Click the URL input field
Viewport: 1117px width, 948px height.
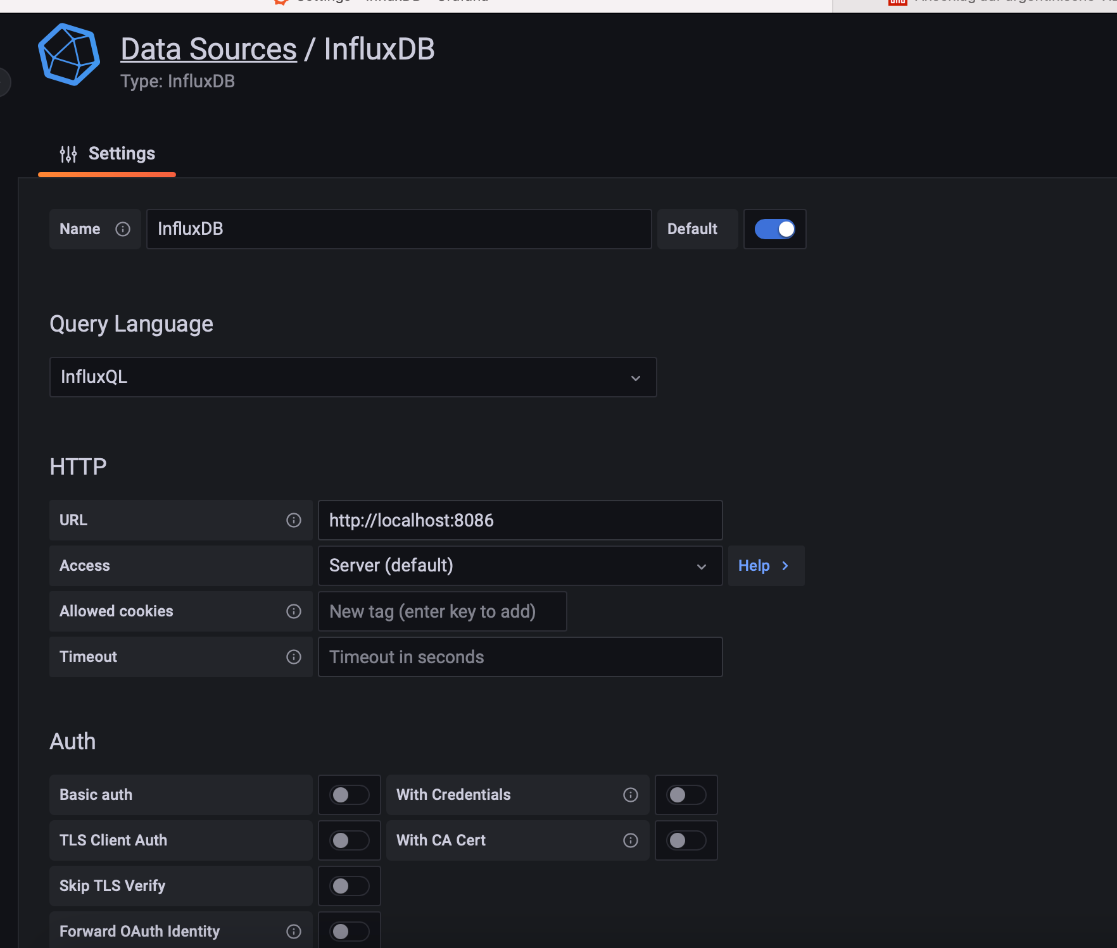coord(520,520)
